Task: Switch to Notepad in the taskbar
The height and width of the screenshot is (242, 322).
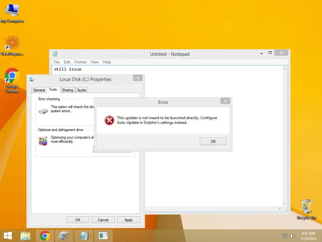Action: [x=84, y=236]
